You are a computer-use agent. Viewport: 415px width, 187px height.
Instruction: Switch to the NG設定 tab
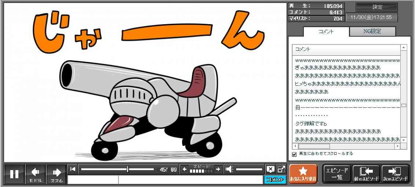(372, 32)
